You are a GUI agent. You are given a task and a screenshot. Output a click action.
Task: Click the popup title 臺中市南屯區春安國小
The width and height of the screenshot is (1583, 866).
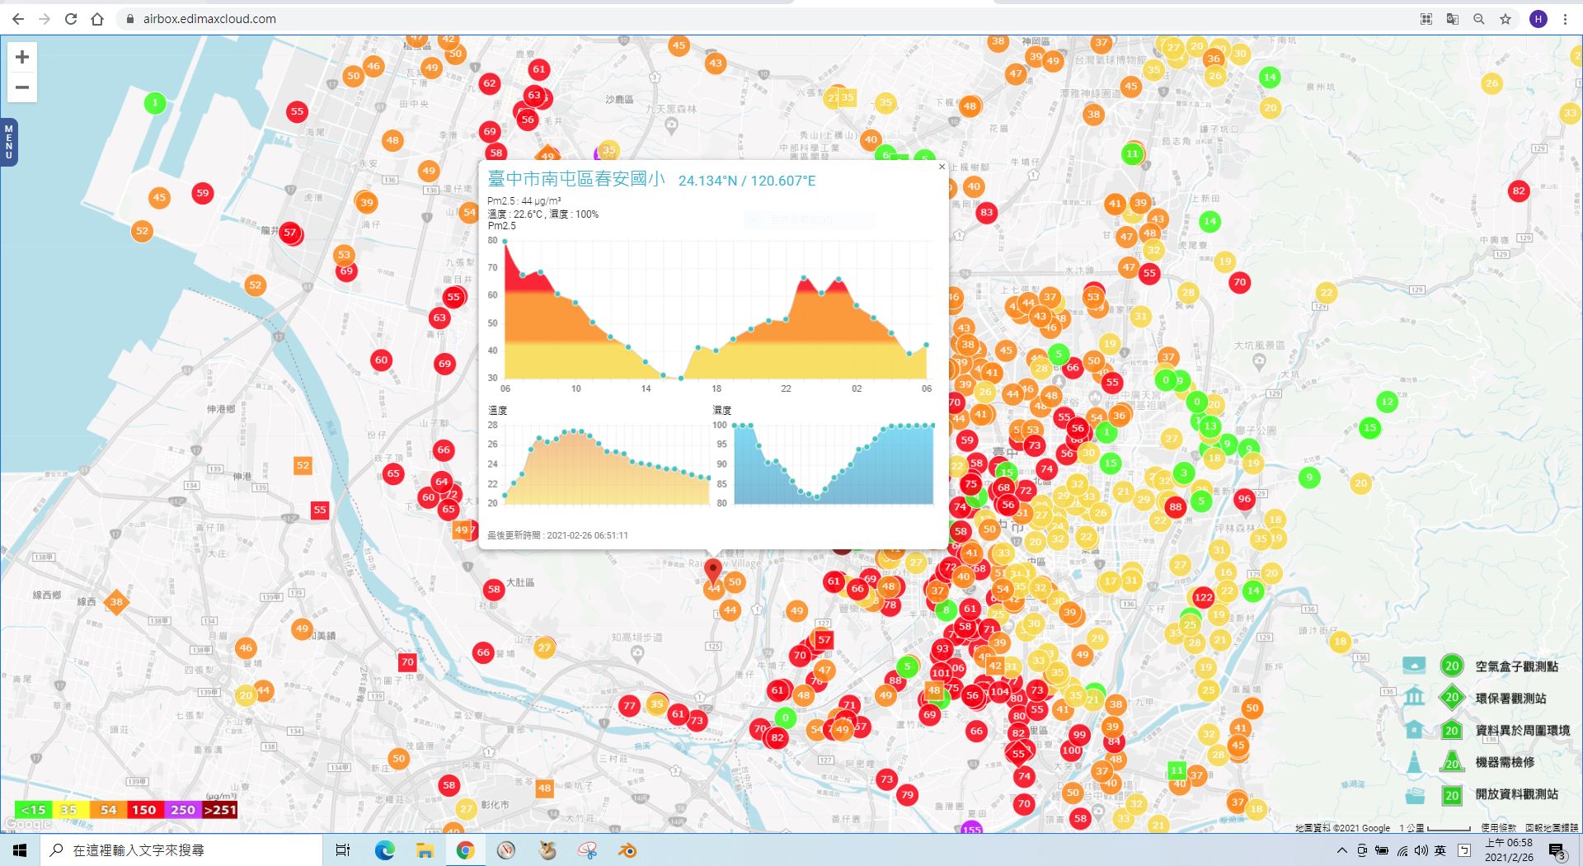point(575,179)
